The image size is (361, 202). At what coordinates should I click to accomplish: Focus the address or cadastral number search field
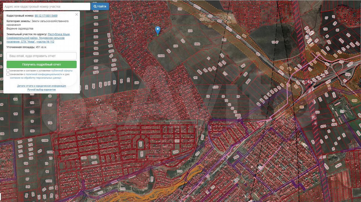point(46,6)
